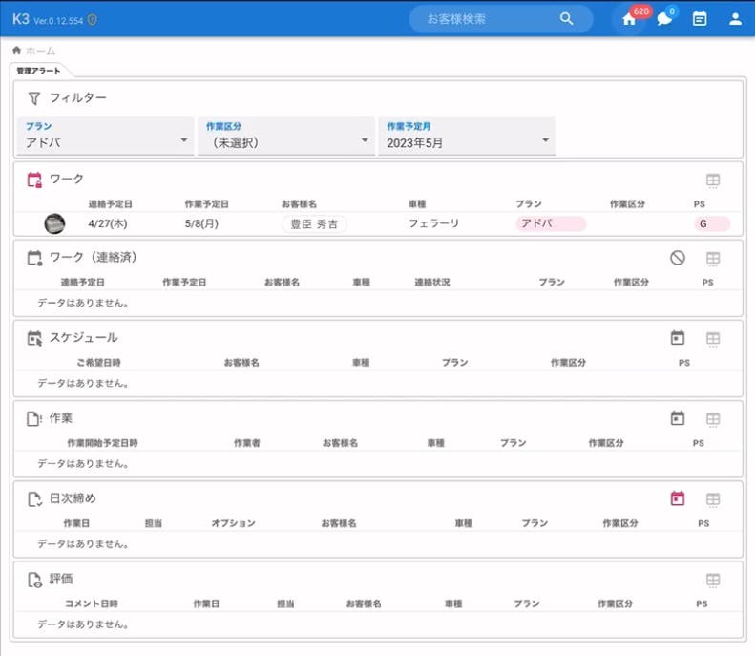Open the chat messages icon
The image size is (755, 656).
(664, 19)
